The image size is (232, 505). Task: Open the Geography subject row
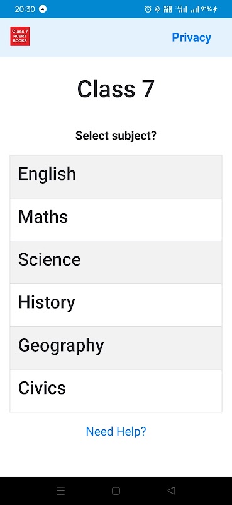(x=116, y=348)
